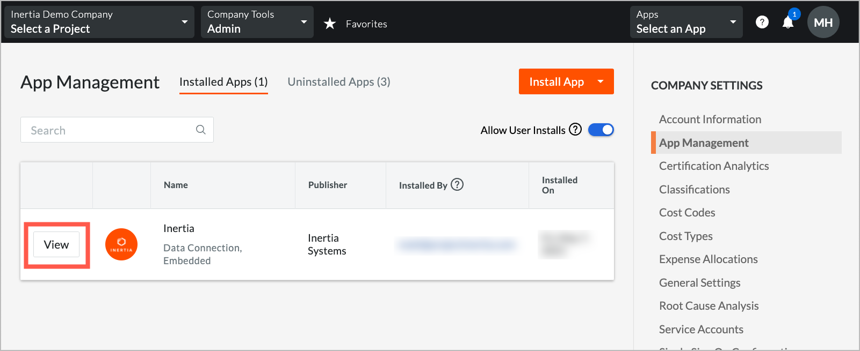Open Certification Analytics settings
860x351 pixels.
tap(714, 166)
